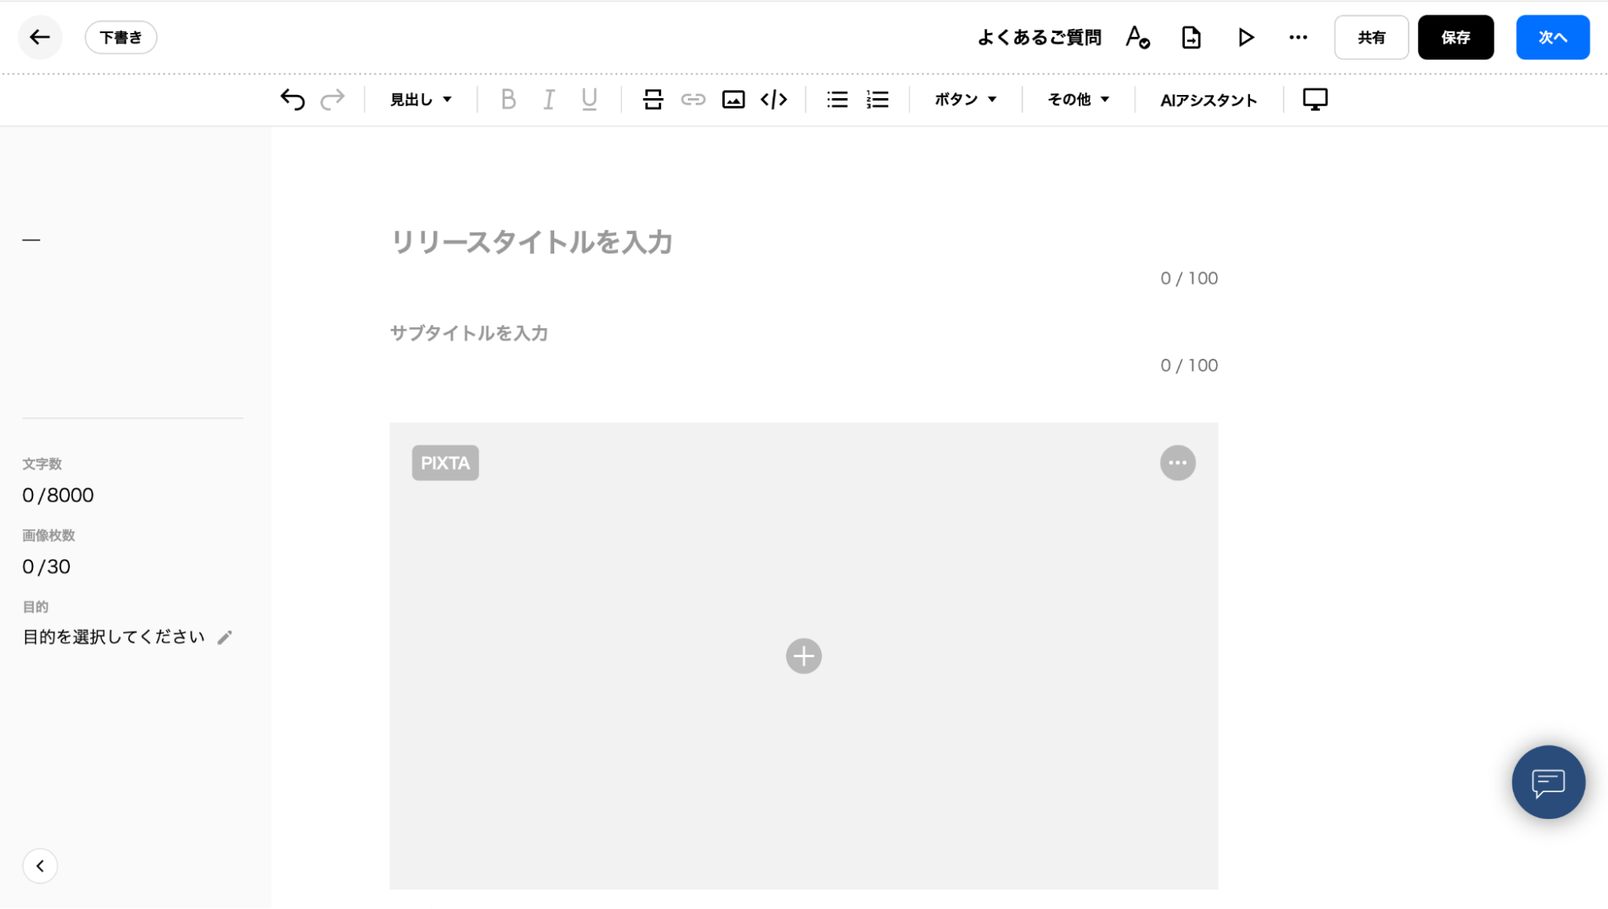The height and width of the screenshot is (909, 1608).
Task: Toggle underline formatting
Action: point(589,100)
